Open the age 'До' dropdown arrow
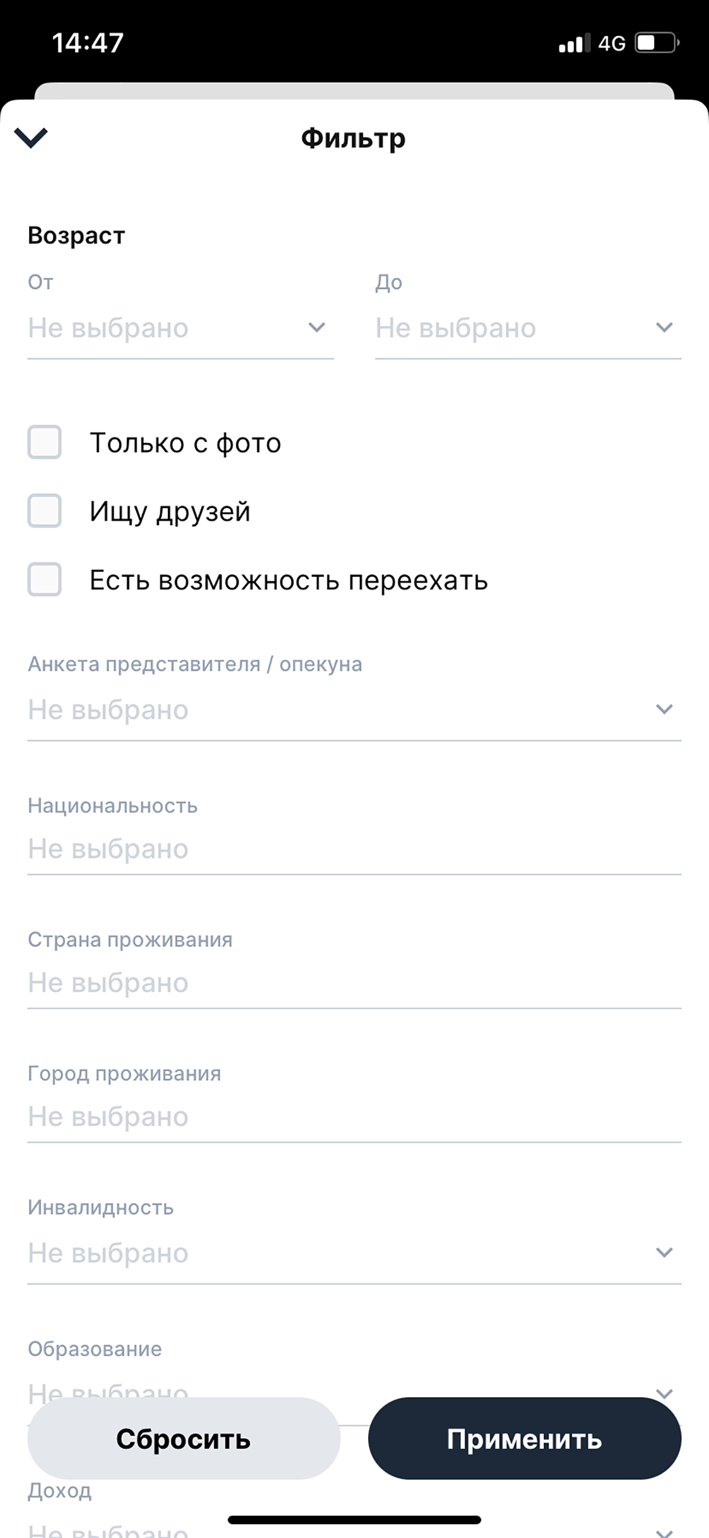The height and width of the screenshot is (1538, 709). pyautogui.click(x=664, y=327)
